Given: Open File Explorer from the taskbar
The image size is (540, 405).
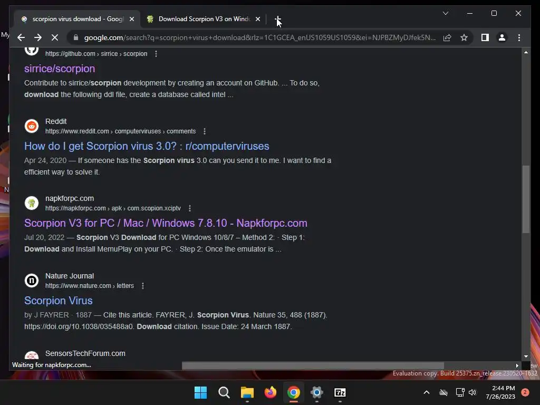Looking at the screenshot, I should [x=247, y=392].
